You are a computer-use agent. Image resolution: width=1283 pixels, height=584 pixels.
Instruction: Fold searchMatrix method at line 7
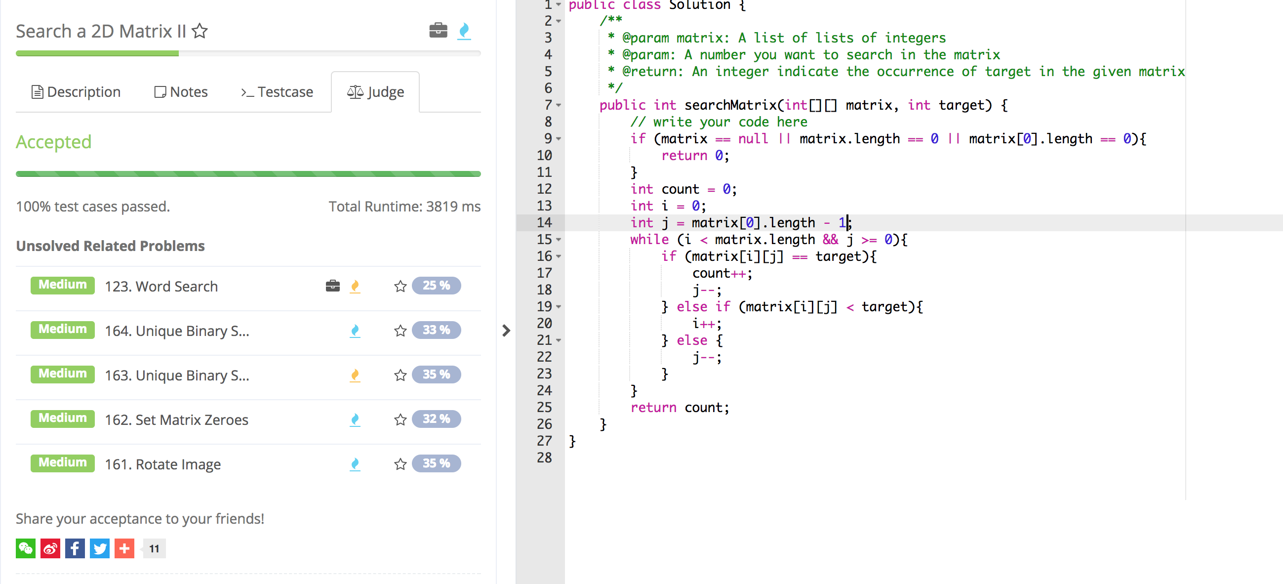point(559,105)
